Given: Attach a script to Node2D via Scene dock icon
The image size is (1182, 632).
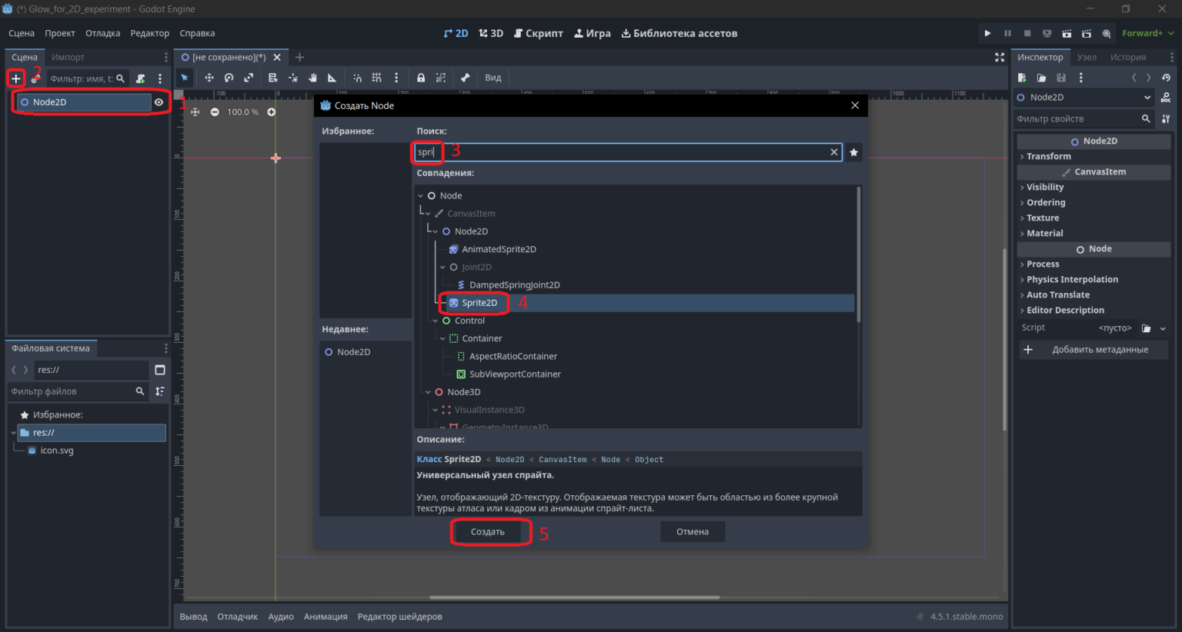Looking at the screenshot, I should coord(140,78).
